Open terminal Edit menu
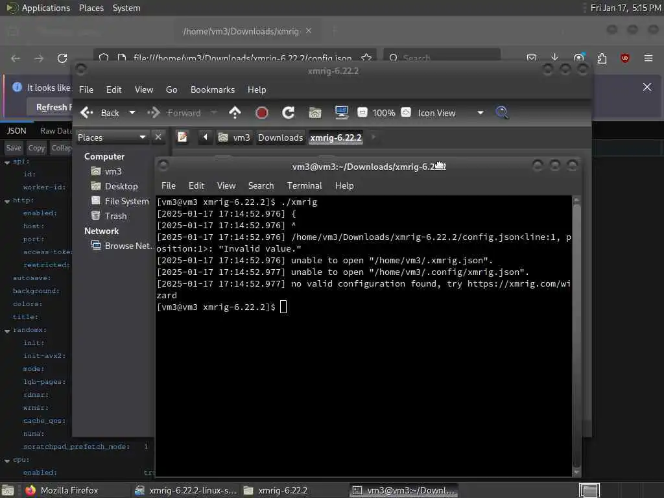664x498 pixels. 196,186
